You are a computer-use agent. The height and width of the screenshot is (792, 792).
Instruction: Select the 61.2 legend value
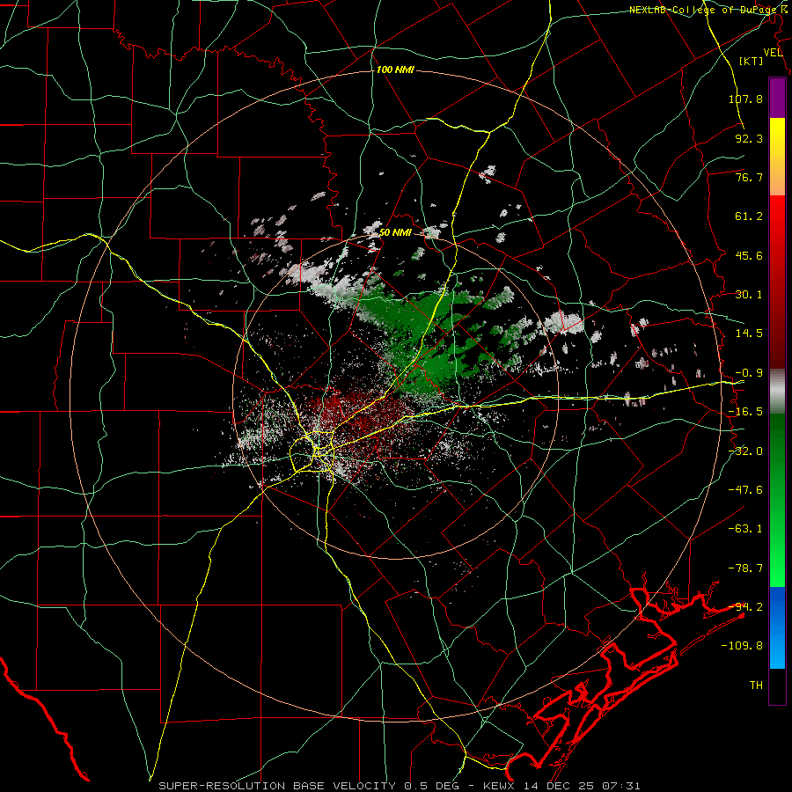pos(749,216)
